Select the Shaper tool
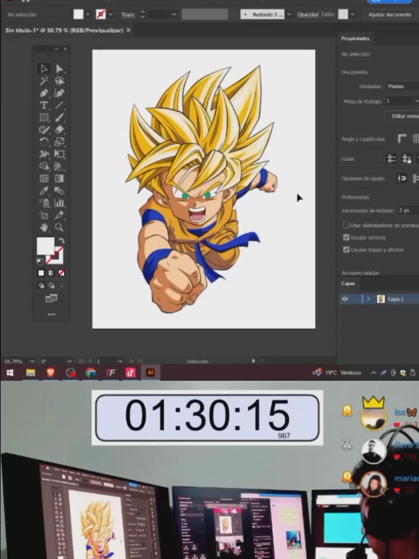The height and width of the screenshot is (559, 419). coord(44,130)
